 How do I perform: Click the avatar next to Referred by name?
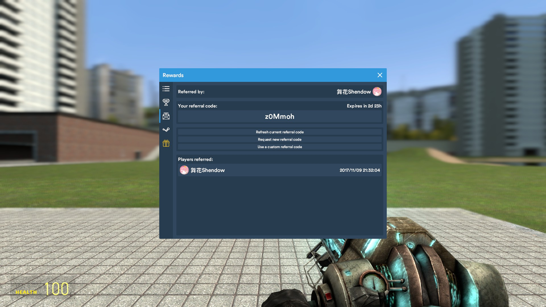coord(377,92)
